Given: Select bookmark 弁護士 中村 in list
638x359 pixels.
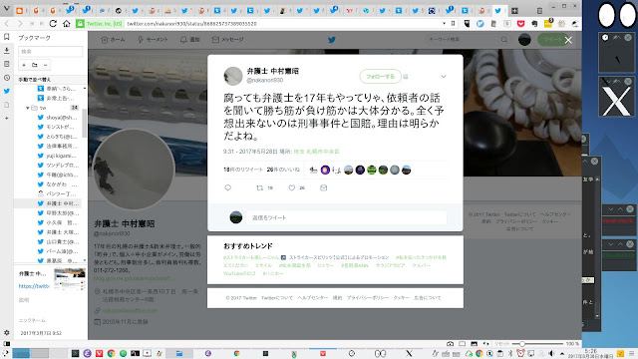Looking at the screenshot, I should [x=58, y=203].
